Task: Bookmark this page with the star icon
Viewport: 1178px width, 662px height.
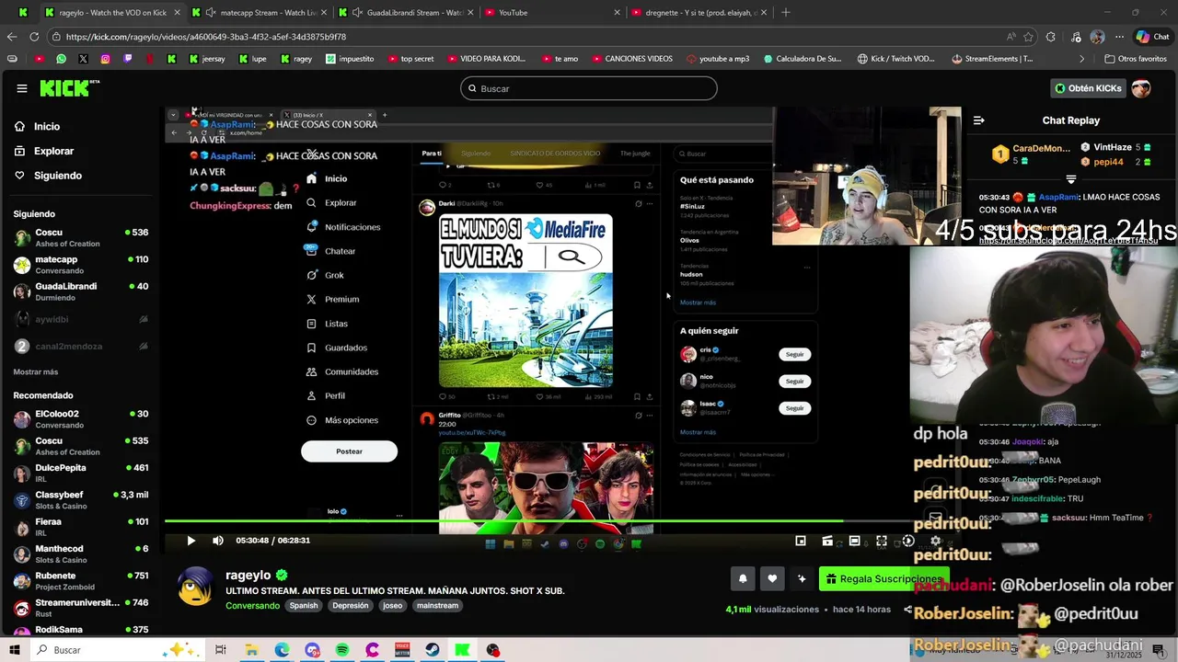Action: (1028, 37)
